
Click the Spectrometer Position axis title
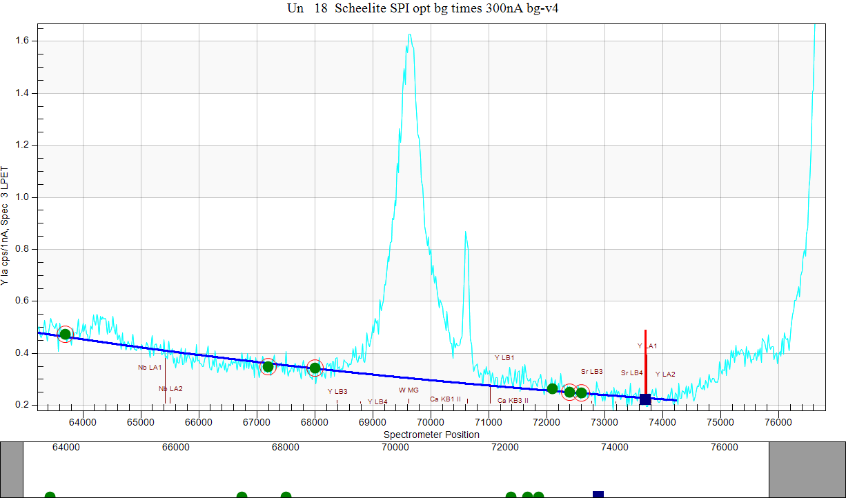click(431, 435)
